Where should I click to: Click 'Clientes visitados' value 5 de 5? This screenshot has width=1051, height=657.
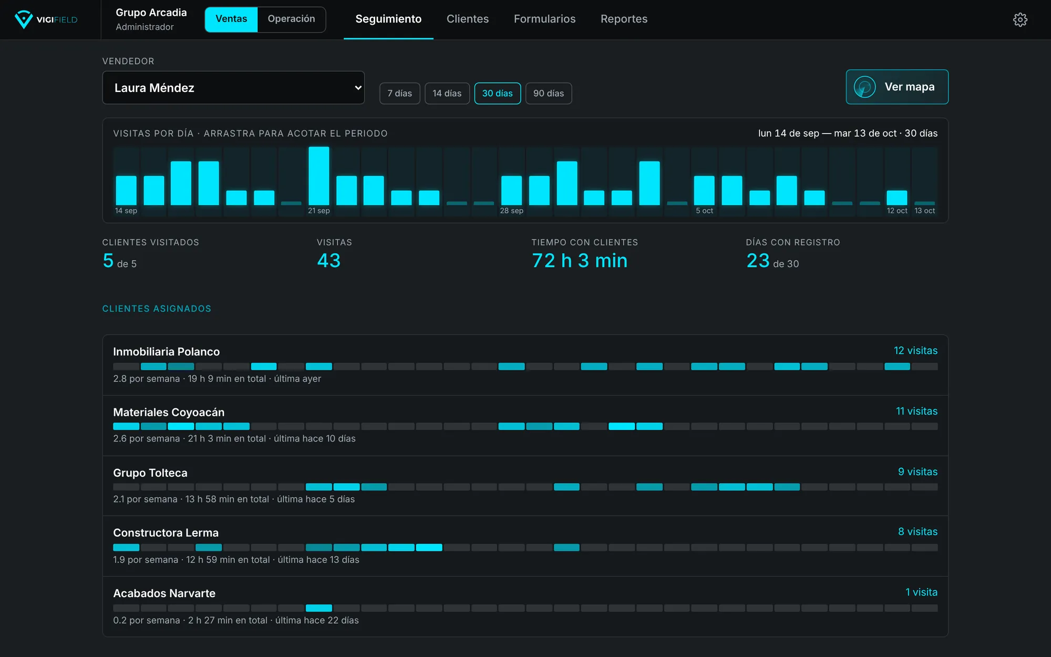[120, 261]
